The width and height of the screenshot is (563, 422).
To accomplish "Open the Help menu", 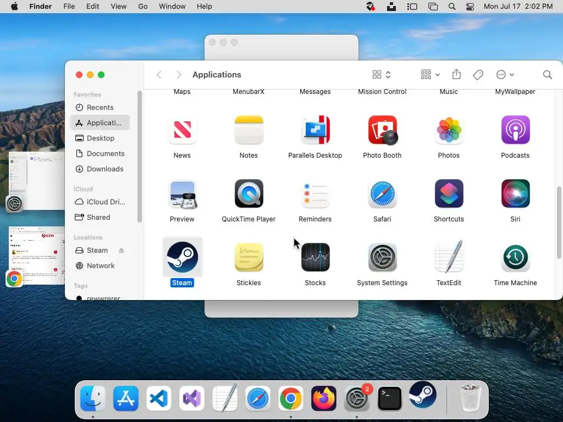I will click(x=205, y=7).
